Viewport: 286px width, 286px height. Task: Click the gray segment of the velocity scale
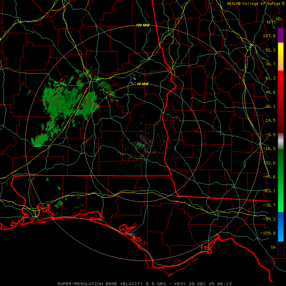281,141
